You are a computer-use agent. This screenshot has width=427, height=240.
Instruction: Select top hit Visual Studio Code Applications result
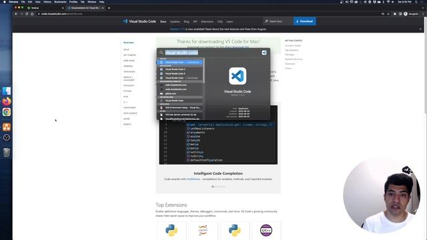point(180,62)
